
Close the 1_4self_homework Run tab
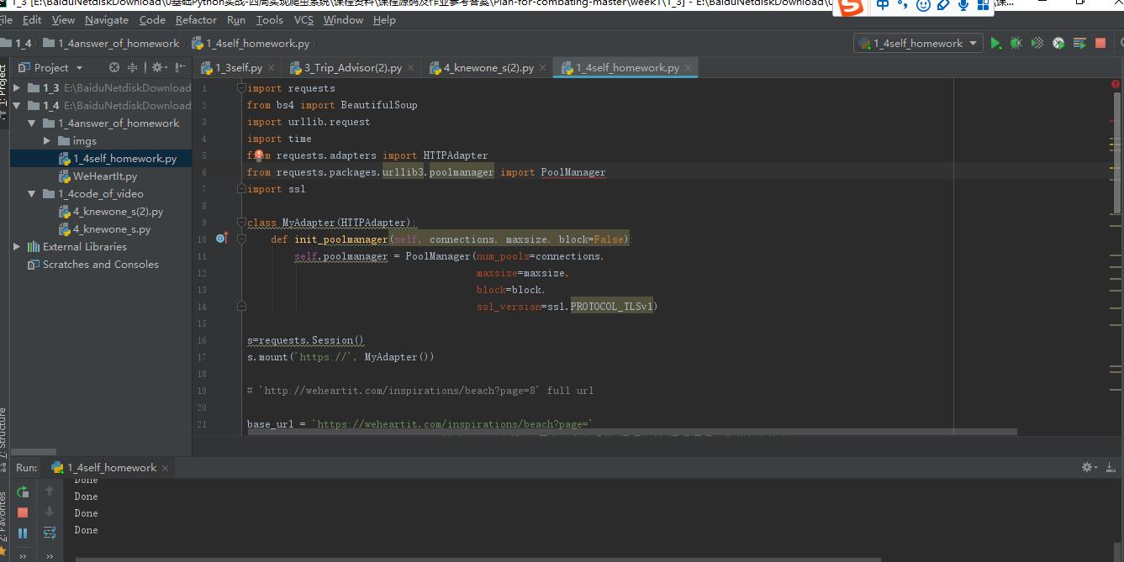[x=166, y=468]
